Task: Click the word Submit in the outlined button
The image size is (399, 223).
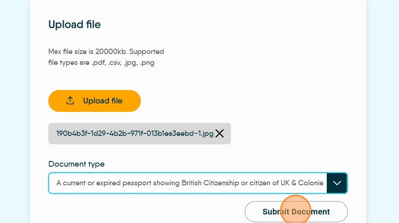Action: pyautogui.click(x=276, y=212)
